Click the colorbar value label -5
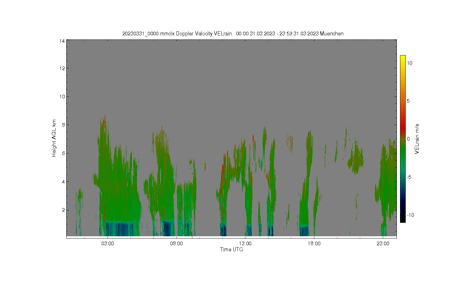 tap(409, 177)
